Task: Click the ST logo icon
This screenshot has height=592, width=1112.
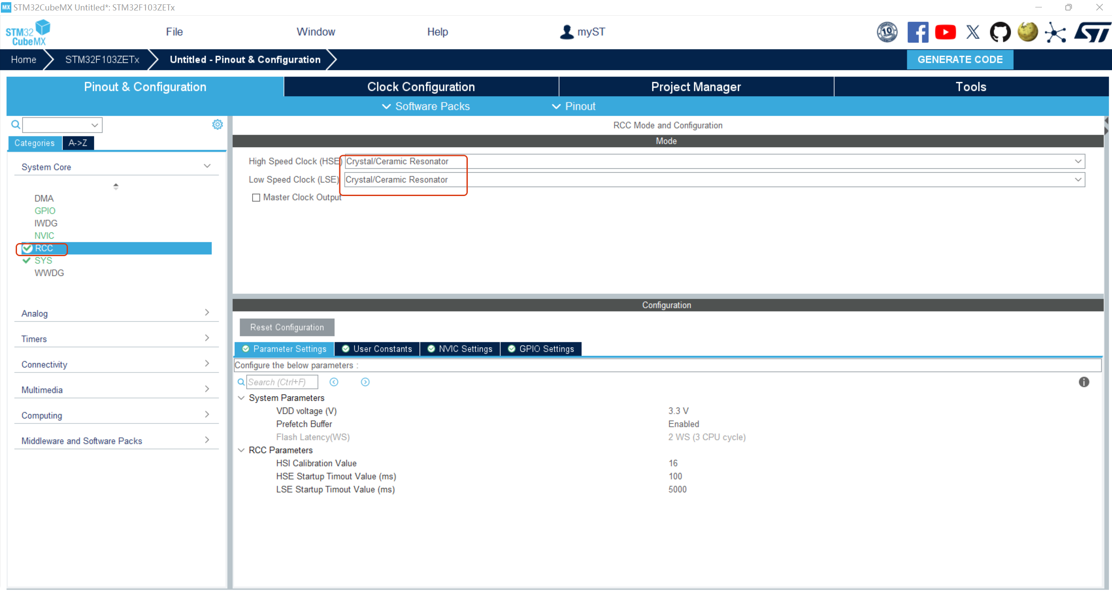Action: pyautogui.click(x=1092, y=32)
